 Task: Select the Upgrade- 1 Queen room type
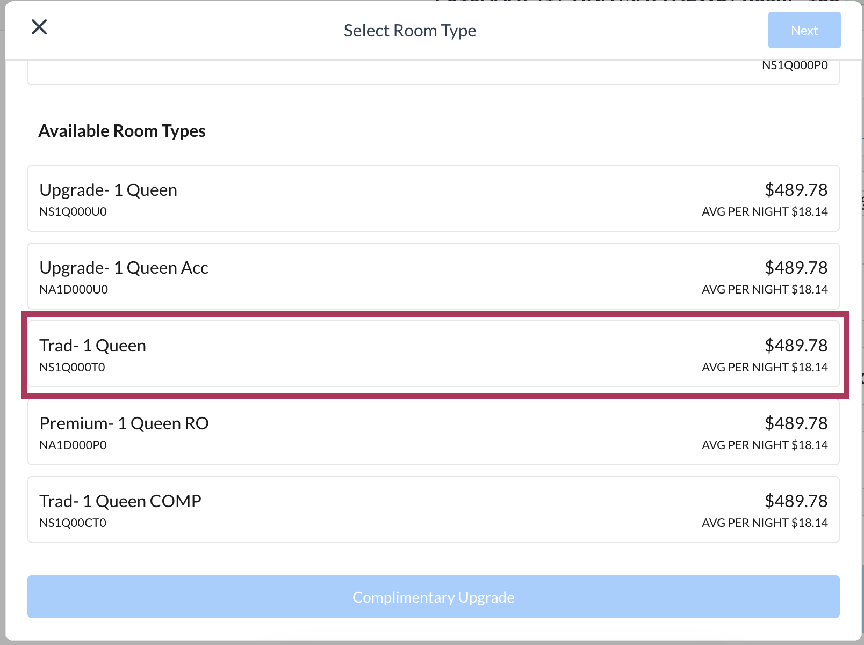(x=433, y=199)
